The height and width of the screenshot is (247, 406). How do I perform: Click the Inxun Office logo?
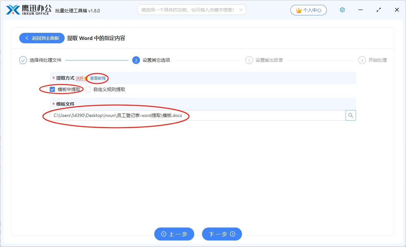coord(29,10)
